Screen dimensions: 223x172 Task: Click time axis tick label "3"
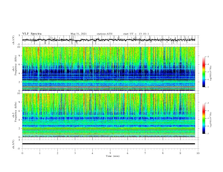(x=75, y=153)
